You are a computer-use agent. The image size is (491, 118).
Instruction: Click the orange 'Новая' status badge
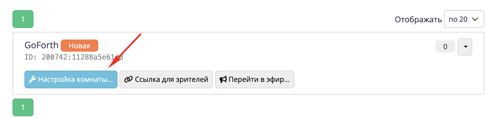pyautogui.click(x=79, y=46)
